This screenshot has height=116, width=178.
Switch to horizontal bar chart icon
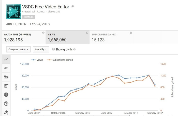pos(6,86)
